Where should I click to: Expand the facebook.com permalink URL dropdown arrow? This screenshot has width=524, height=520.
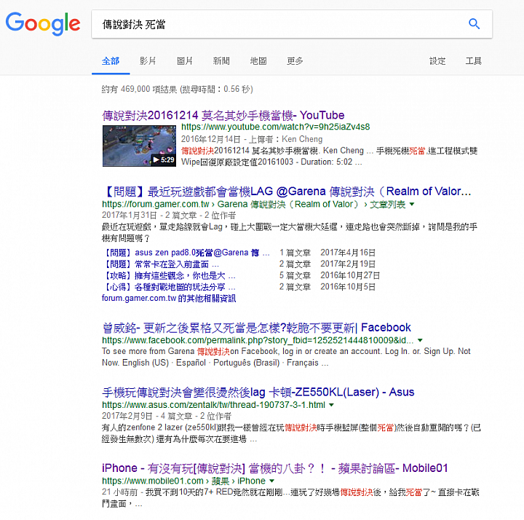click(x=420, y=340)
